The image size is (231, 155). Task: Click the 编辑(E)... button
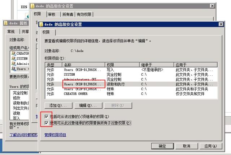88,105
